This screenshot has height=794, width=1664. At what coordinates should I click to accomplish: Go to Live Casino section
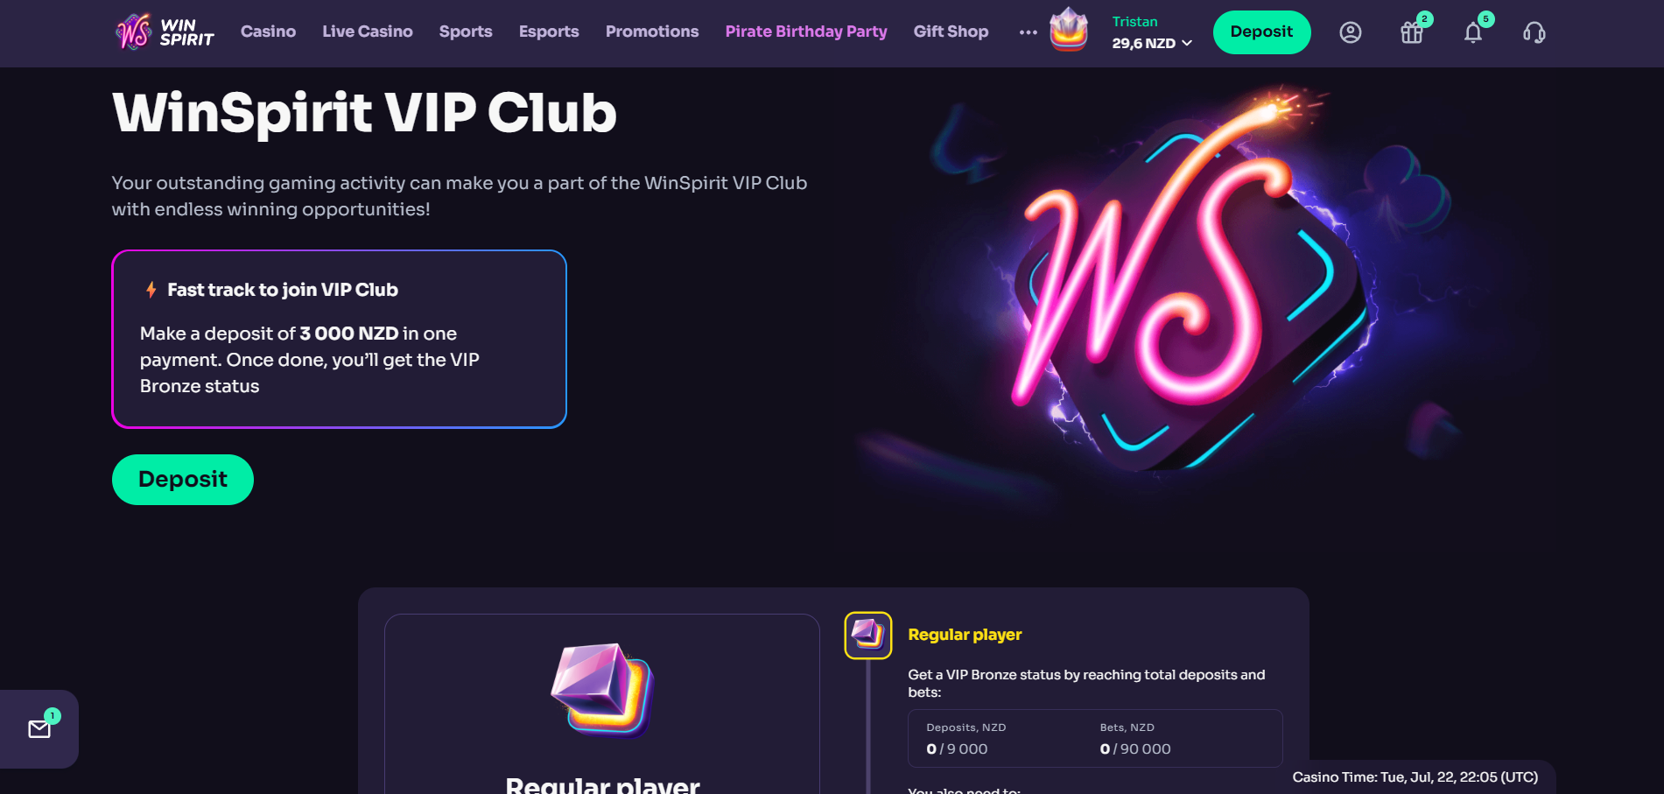[368, 32]
